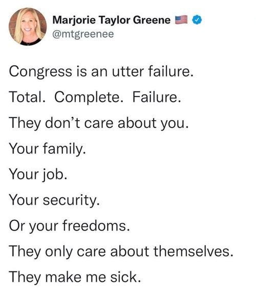Open the profile picture avatar
This screenshot has width=256, height=299.
point(28,27)
